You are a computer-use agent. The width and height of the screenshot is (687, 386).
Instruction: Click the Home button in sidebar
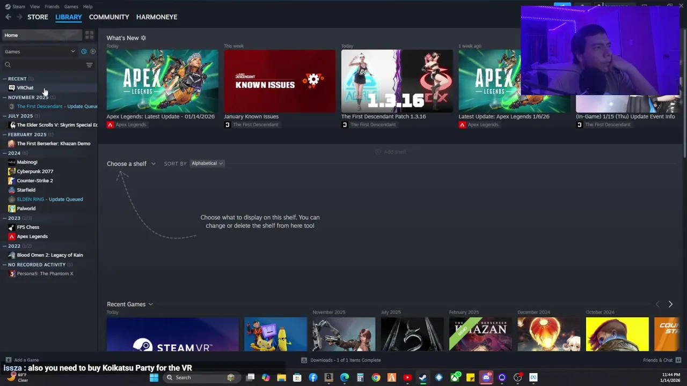click(x=41, y=35)
